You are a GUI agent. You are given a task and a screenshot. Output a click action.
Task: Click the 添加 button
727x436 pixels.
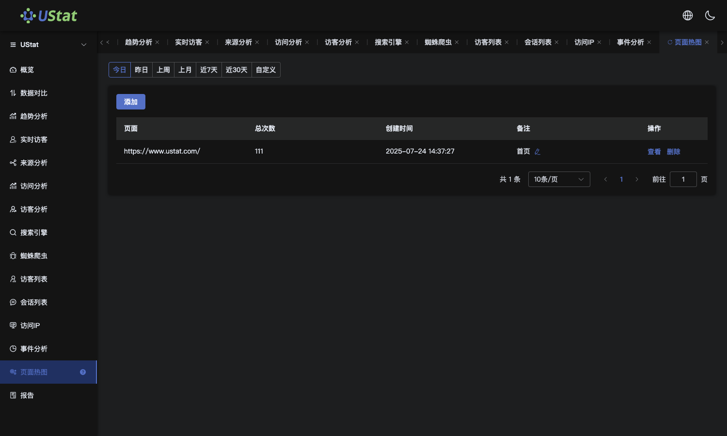pos(131,102)
